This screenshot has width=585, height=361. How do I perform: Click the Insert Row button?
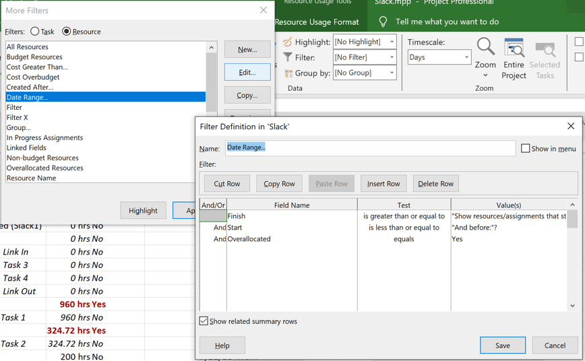point(383,183)
